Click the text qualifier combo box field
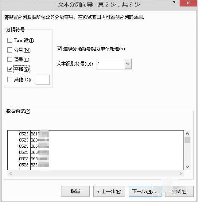 tap(111, 64)
